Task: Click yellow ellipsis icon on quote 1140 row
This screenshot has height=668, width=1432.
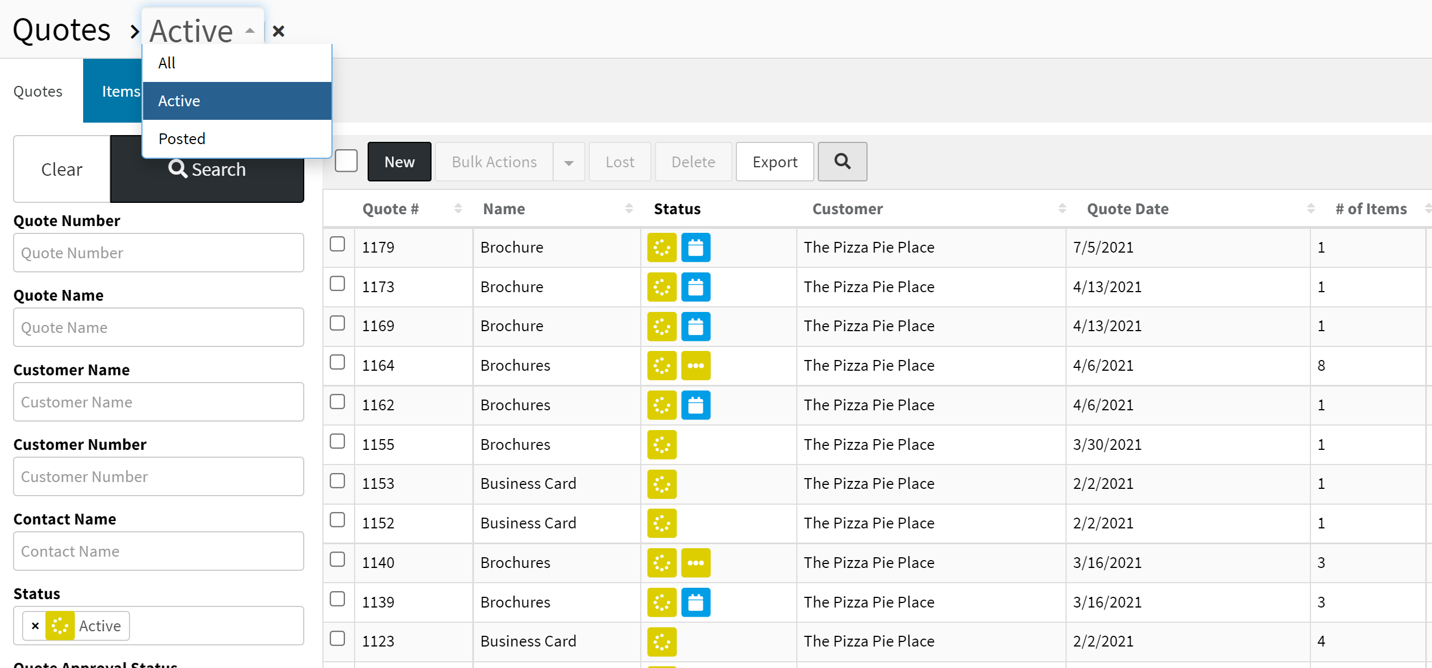Action: click(x=695, y=563)
